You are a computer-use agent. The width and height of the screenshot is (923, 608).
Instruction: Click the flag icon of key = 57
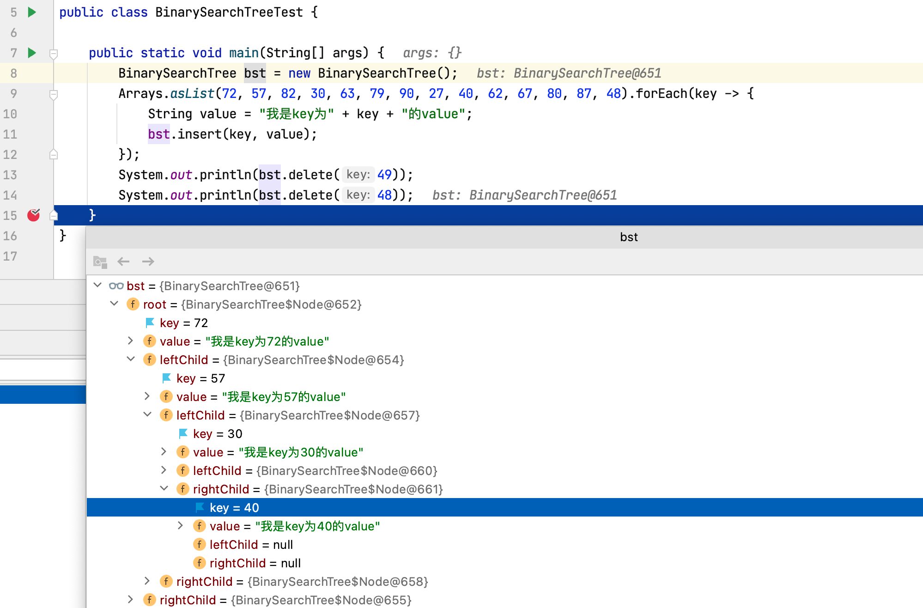point(166,378)
